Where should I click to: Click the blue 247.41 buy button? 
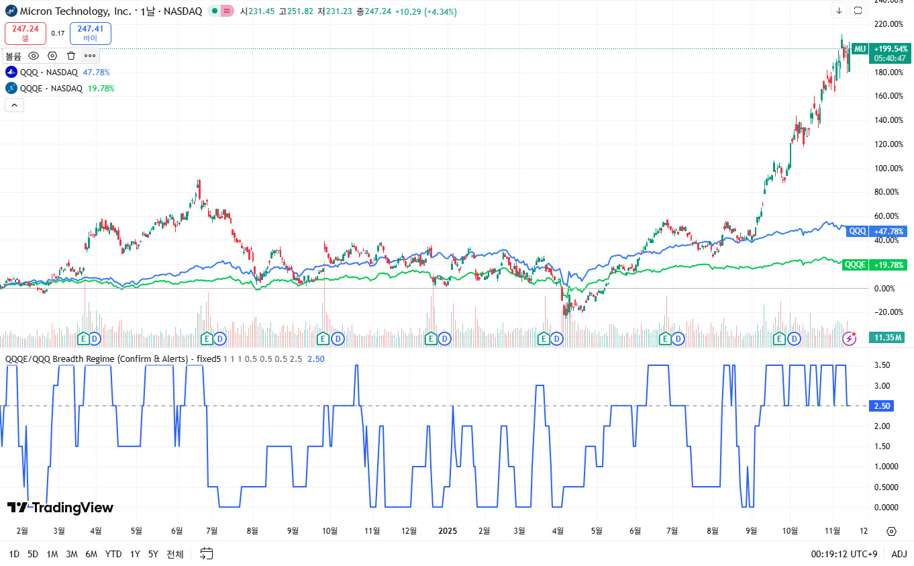click(91, 33)
